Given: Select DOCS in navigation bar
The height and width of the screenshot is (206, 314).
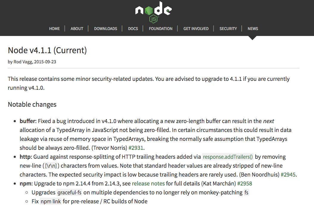Looking at the screenshot, I should tap(133, 29).
